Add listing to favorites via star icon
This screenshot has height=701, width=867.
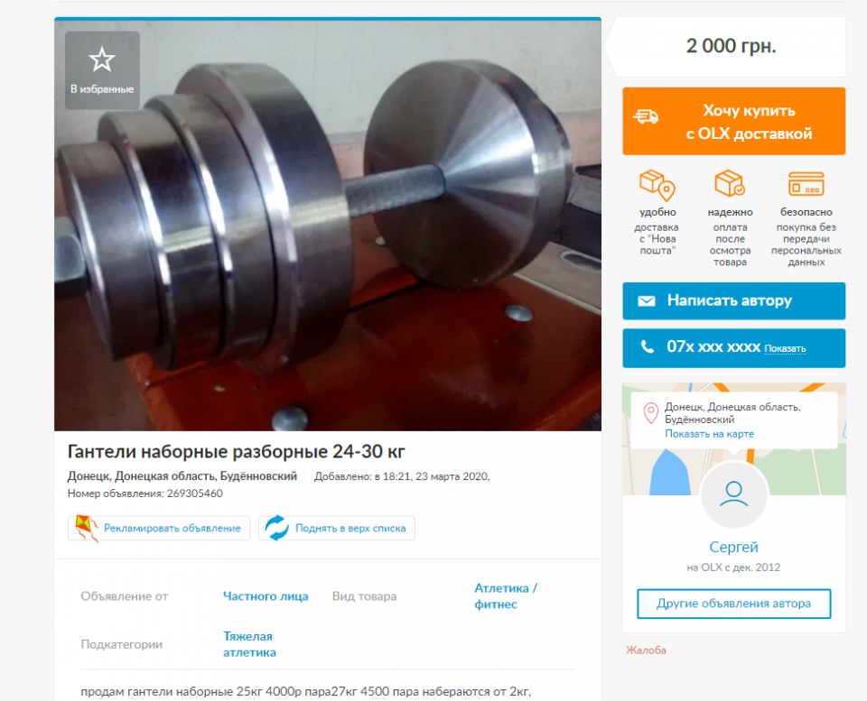pos(102,60)
